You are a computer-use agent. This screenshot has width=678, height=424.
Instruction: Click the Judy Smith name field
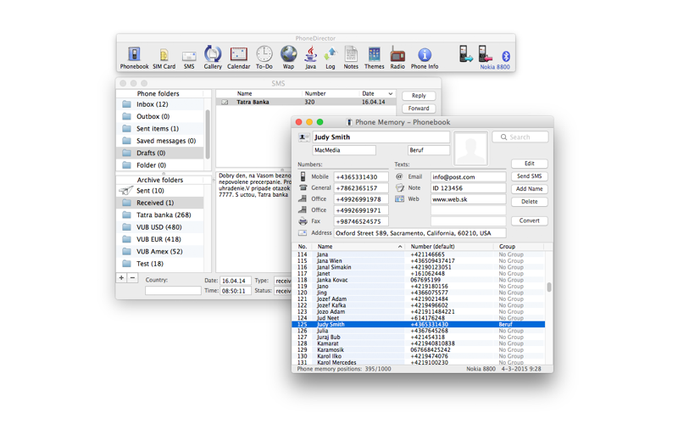pos(381,137)
